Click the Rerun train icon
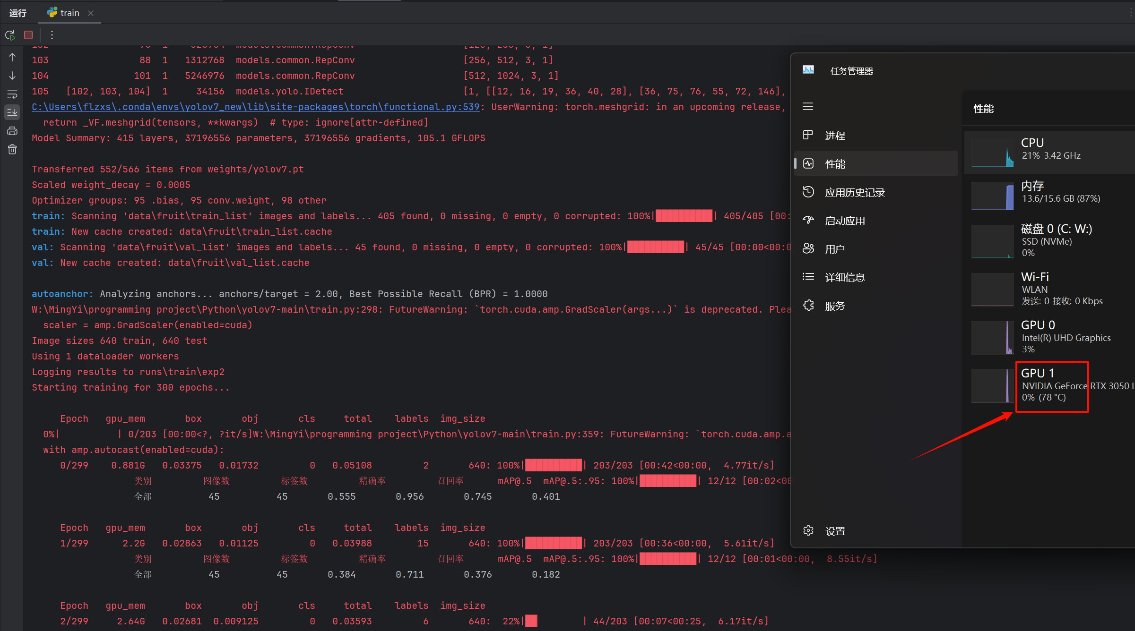 [x=9, y=35]
